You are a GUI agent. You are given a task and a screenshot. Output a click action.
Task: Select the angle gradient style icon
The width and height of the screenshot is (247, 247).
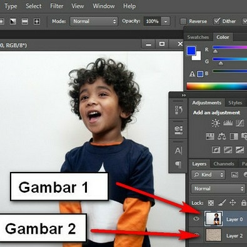13,21
